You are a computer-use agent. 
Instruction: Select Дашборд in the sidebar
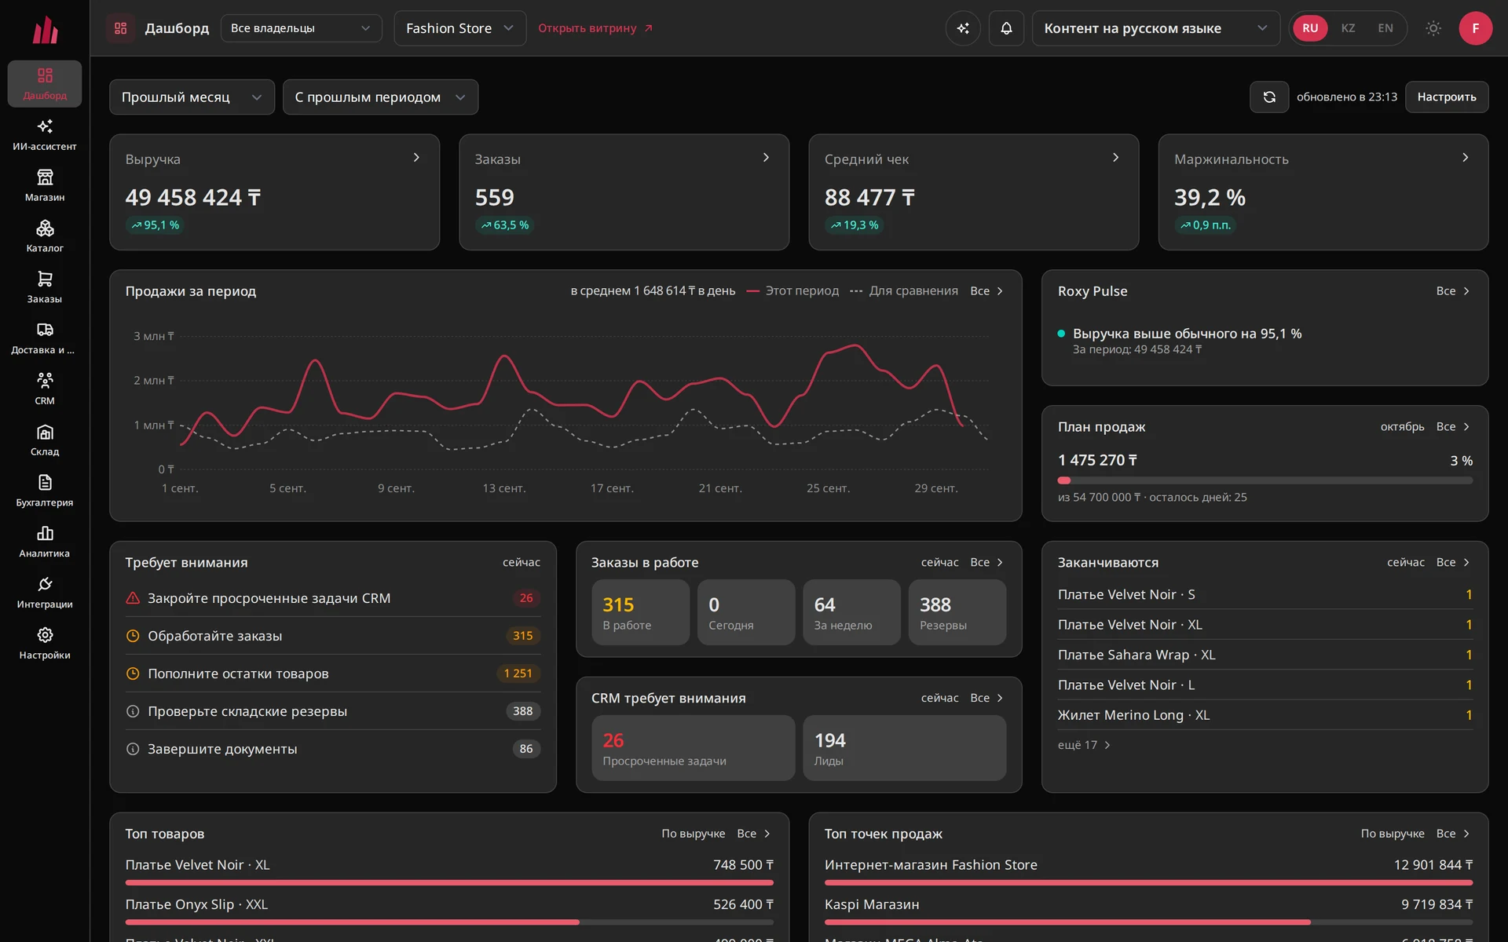[45, 83]
